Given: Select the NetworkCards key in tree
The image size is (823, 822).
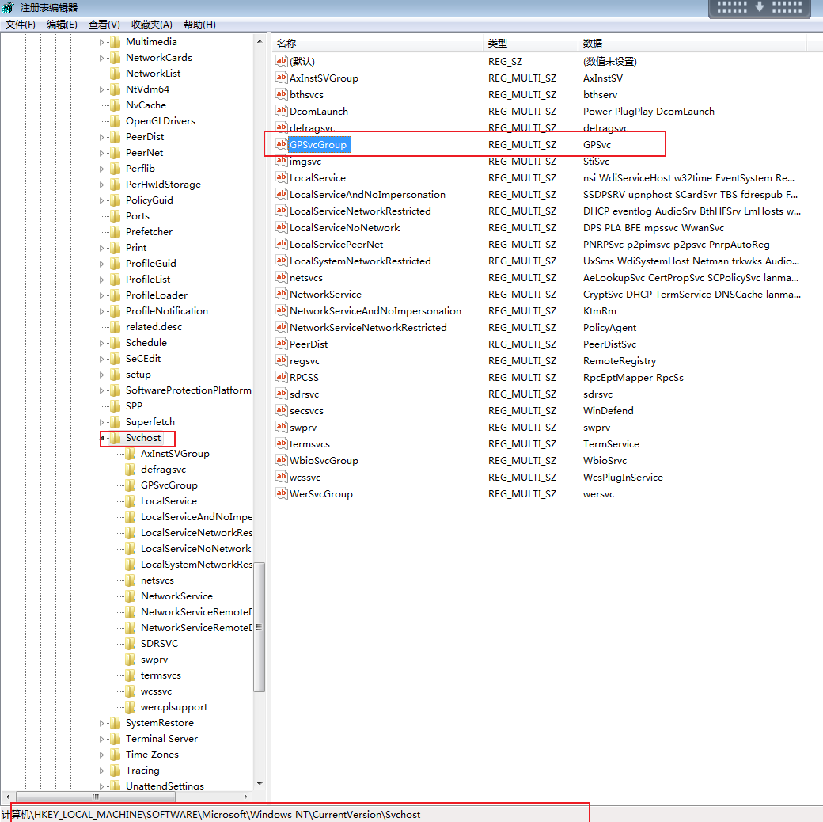Looking at the screenshot, I should pyautogui.click(x=158, y=58).
